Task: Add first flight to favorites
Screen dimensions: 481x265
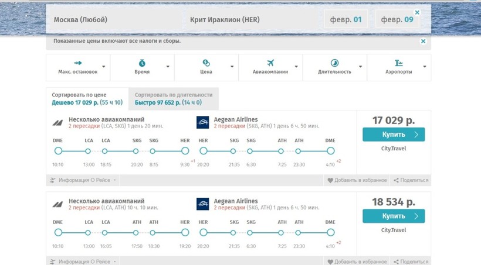Action: click(357, 180)
